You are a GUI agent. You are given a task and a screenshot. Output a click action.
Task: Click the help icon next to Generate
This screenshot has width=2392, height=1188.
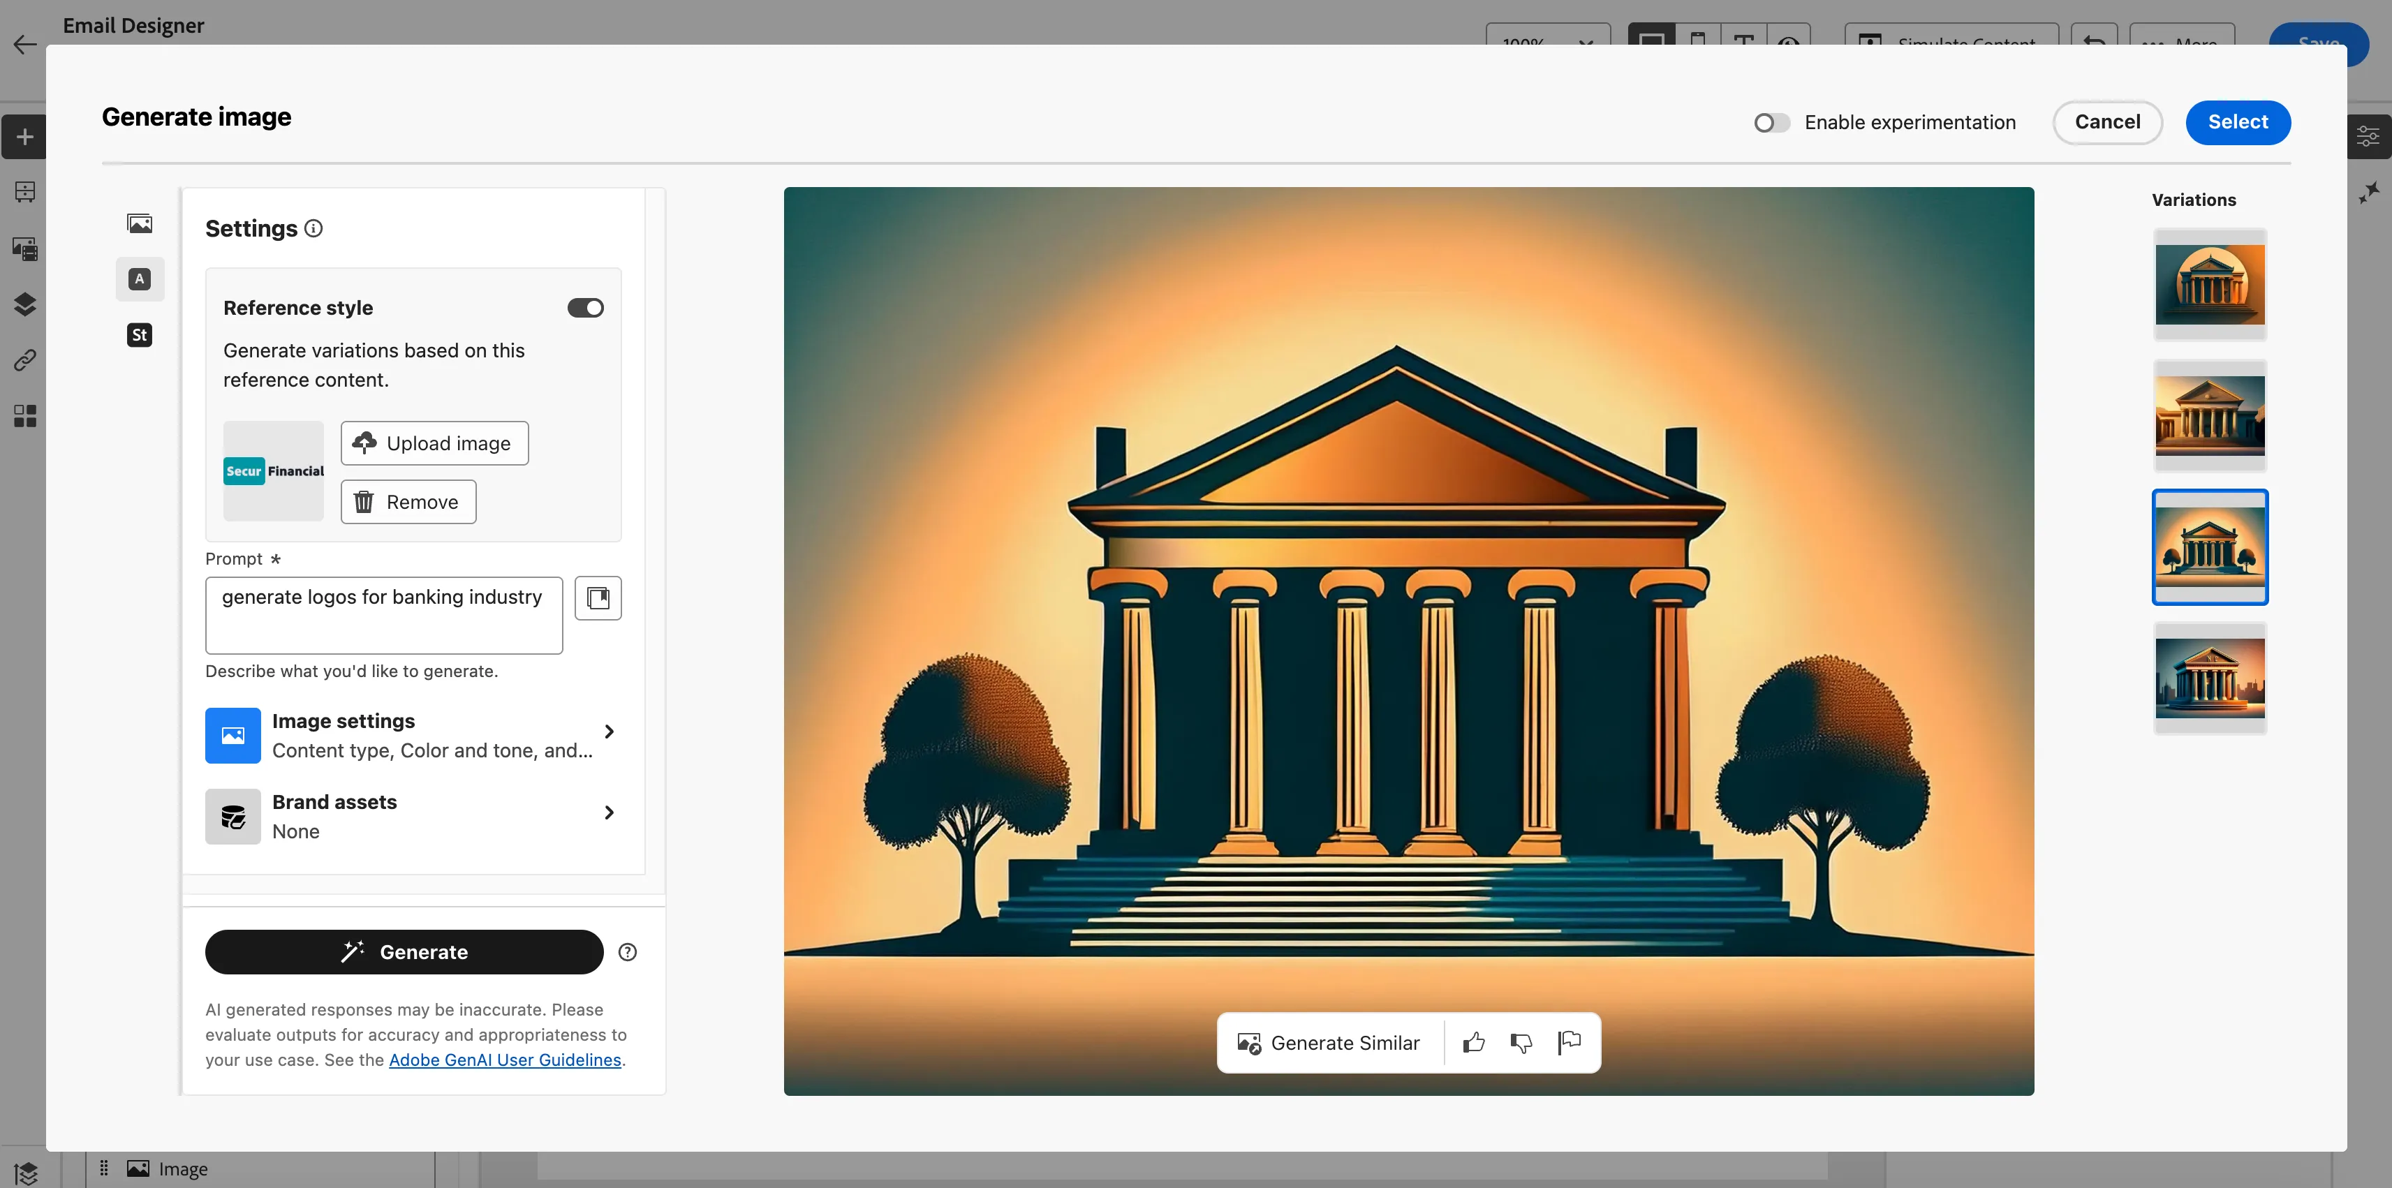click(x=628, y=952)
